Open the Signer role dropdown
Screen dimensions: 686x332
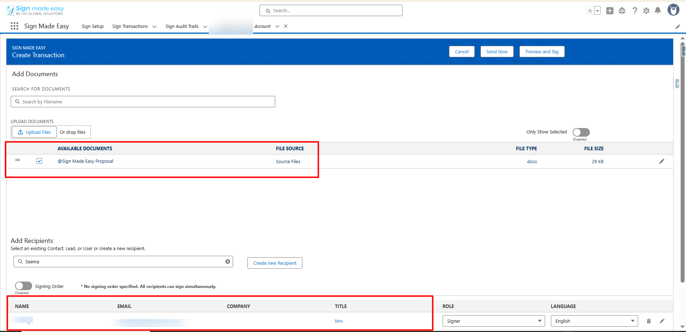(x=494, y=321)
